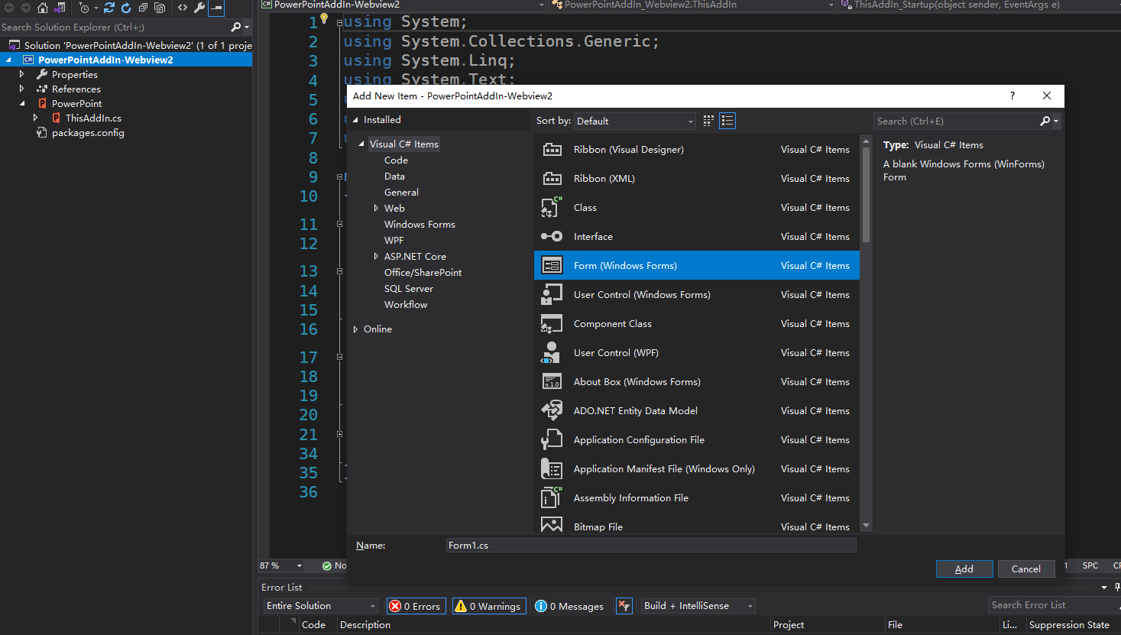This screenshot has width=1121, height=635.
Task: Collapse the Installed templates node
Action: pyautogui.click(x=355, y=120)
